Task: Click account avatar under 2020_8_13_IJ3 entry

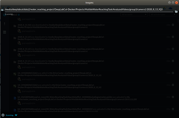Action: point(19,43)
